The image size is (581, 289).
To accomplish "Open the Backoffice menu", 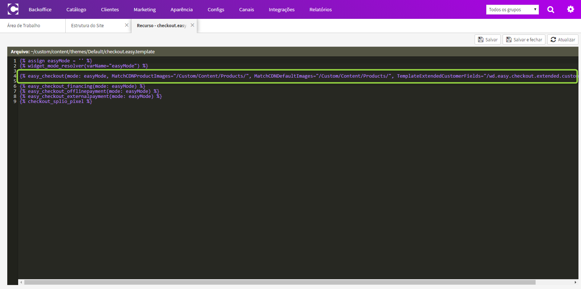I will click(x=40, y=9).
